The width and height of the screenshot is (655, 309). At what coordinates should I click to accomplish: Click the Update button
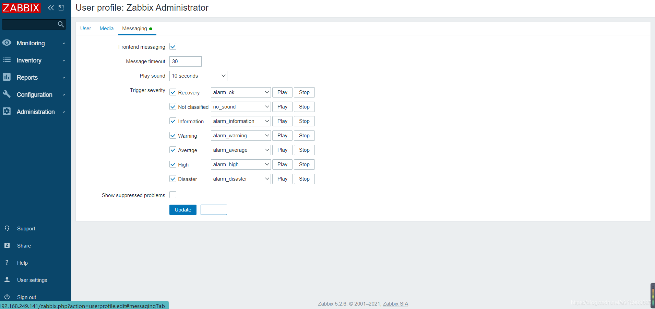pos(183,210)
